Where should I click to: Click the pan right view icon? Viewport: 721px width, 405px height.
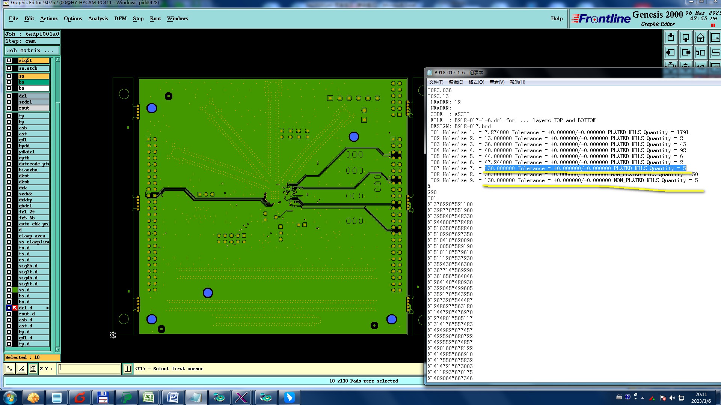click(686, 52)
